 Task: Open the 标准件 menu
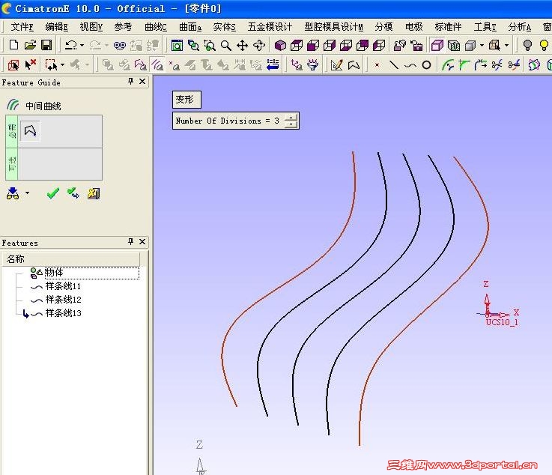pyautogui.click(x=448, y=27)
